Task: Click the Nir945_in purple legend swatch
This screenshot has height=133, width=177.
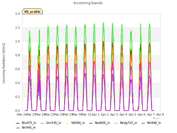Action: coord(18,128)
